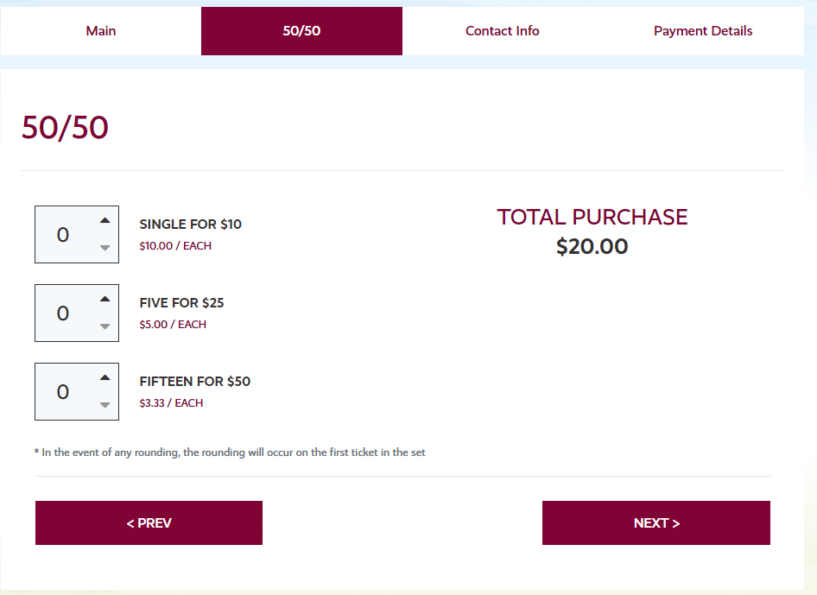Focus the Fifteen for $50 quantity field
Screen dimensions: 817x595
(77, 392)
